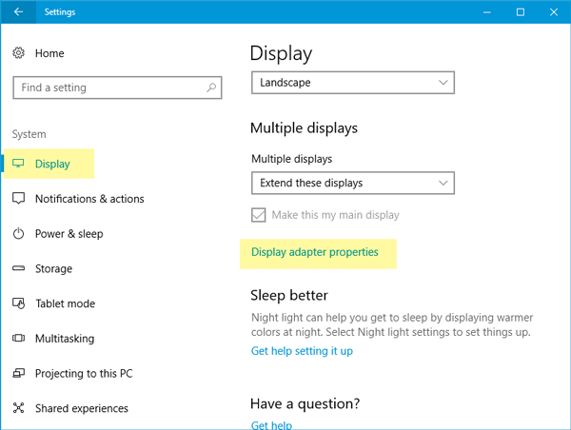Click the search magnifier icon in Find a setting

(211, 88)
